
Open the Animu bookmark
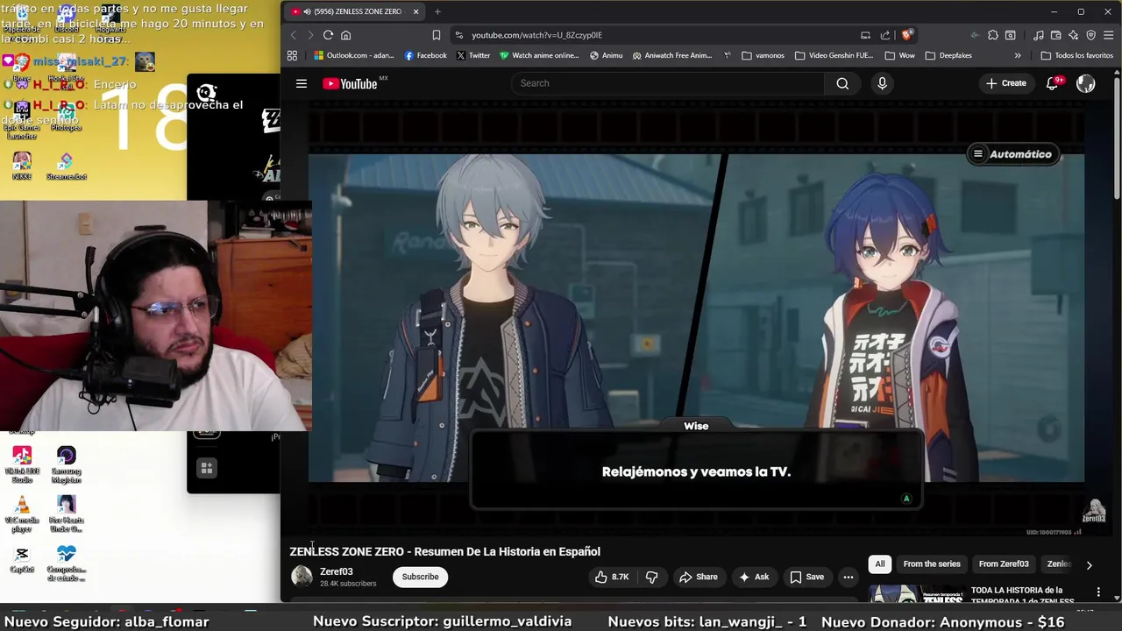[606, 55]
